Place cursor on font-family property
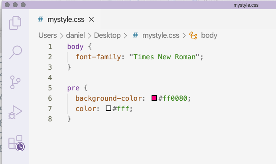 [98, 57]
